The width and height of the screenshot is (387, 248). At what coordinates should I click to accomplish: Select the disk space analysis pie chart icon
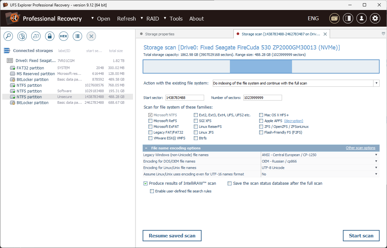tap(22, 36)
